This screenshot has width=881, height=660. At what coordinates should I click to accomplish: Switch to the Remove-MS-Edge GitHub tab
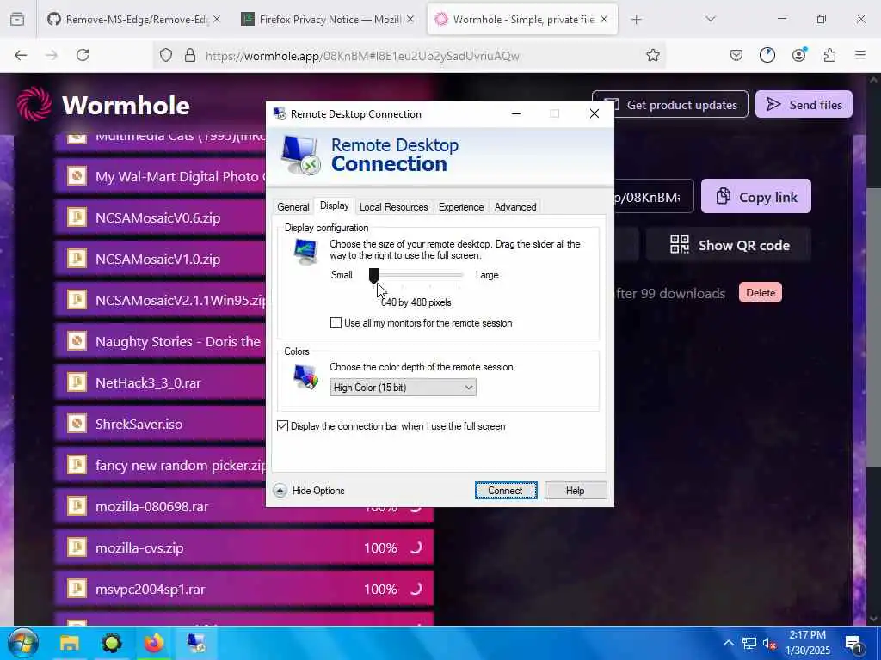click(135, 20)
